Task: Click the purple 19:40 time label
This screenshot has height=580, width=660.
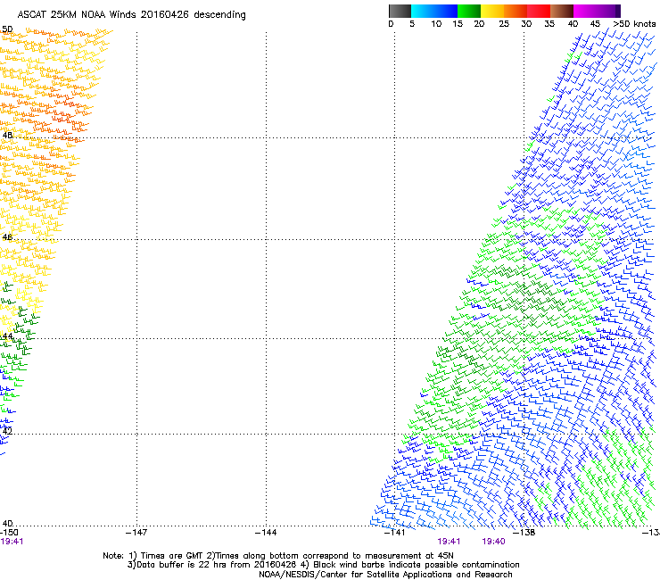Action: tap(493, 542)
